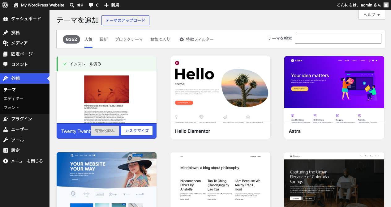Click the ツール wrench icon
391x207 pixels.
6,140
